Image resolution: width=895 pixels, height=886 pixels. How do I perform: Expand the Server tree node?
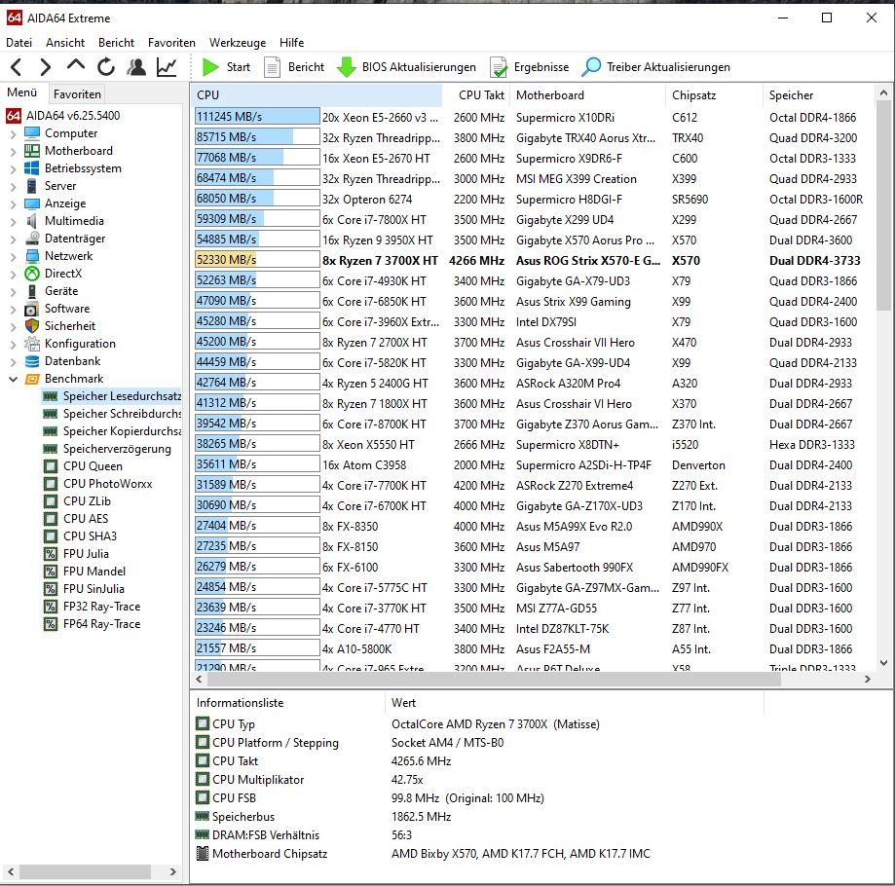point(13,186)
